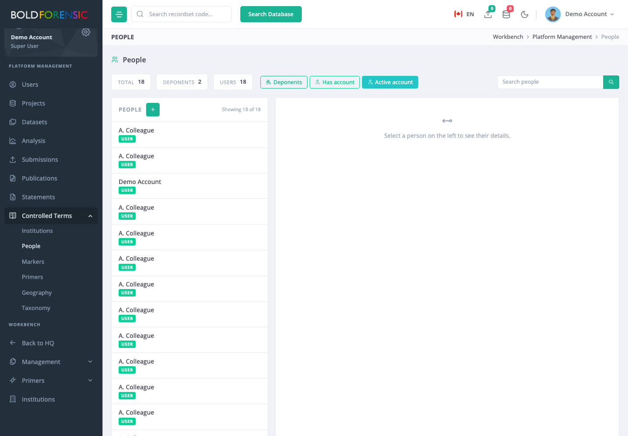Open the upload queue icon in header
Viewport: 628px width, 436px height.
click(488, 14)
